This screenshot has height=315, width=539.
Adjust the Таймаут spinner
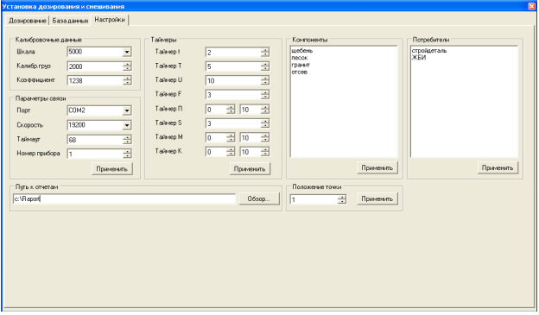(127, 140)
